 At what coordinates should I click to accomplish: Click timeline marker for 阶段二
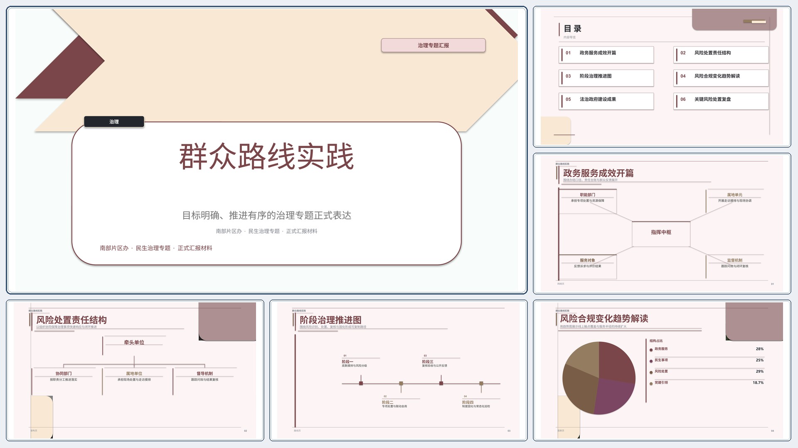pos(401,383)
